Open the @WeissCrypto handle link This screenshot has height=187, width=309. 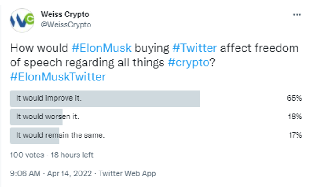pos(66,25)
